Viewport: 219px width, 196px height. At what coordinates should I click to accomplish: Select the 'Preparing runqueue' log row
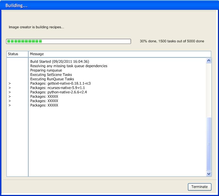coord(46,70)
